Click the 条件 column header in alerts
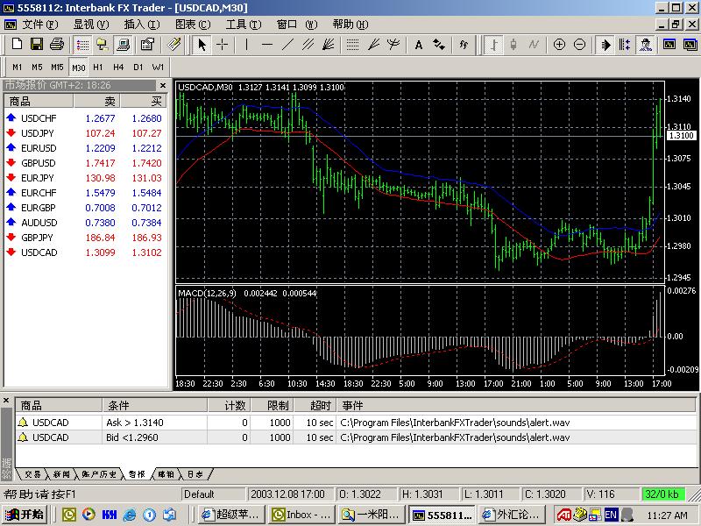The width and height of the screenshot is (701, 526). point(155,405)
